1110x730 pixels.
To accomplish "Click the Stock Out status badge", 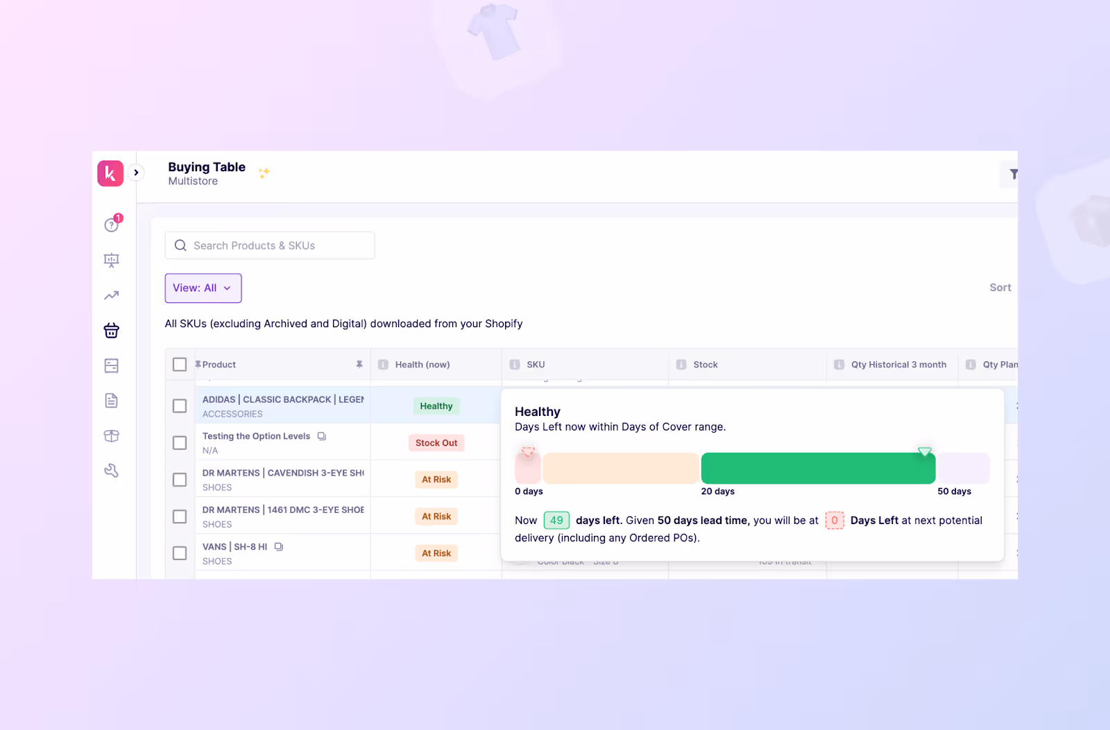I will [x=436, y=443].
